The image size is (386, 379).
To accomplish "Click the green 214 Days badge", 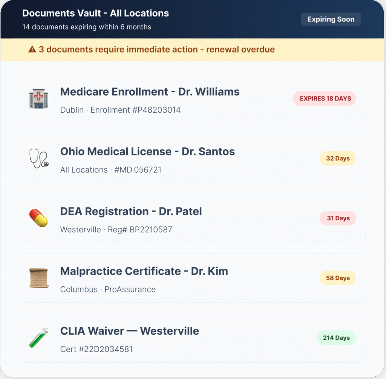I will click(336, 338).
